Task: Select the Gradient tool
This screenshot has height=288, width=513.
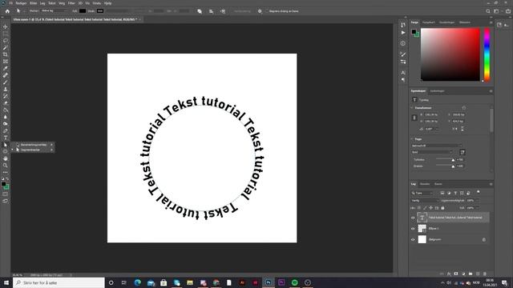Action: point(6,110)
